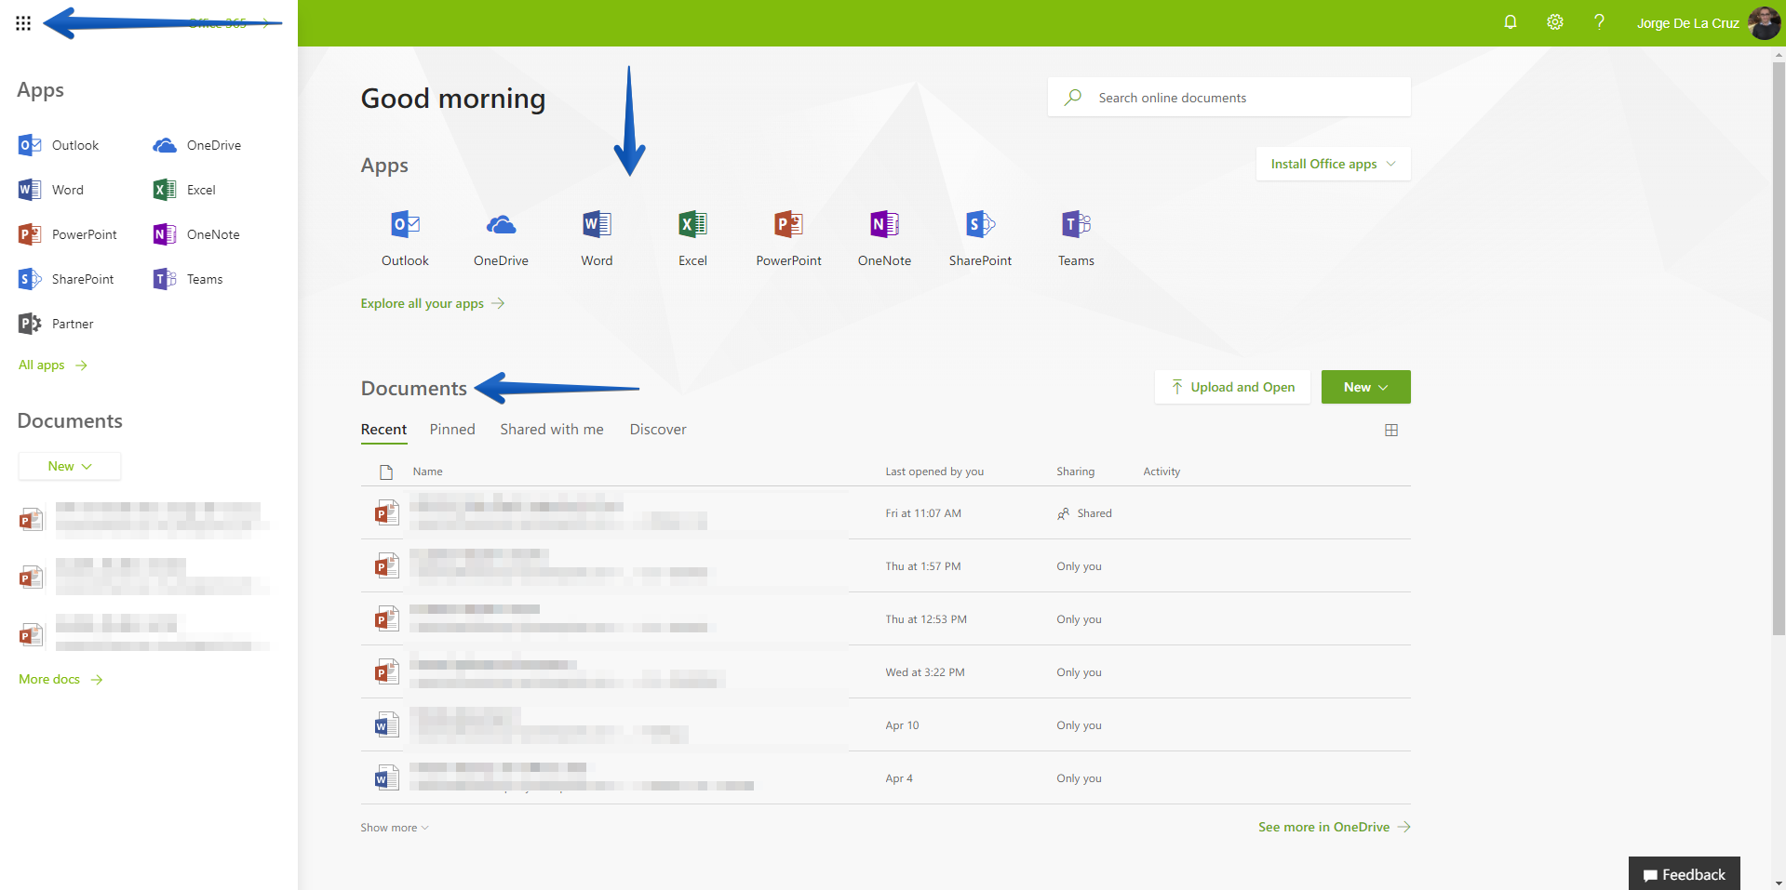This screenshot has height=890, width=1786.
Task: Switch to the Discover tab
Action: [x=658, y=430]
